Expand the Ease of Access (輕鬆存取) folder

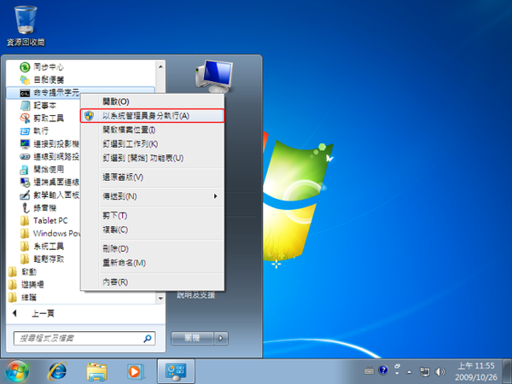click(x=42, y=259)
